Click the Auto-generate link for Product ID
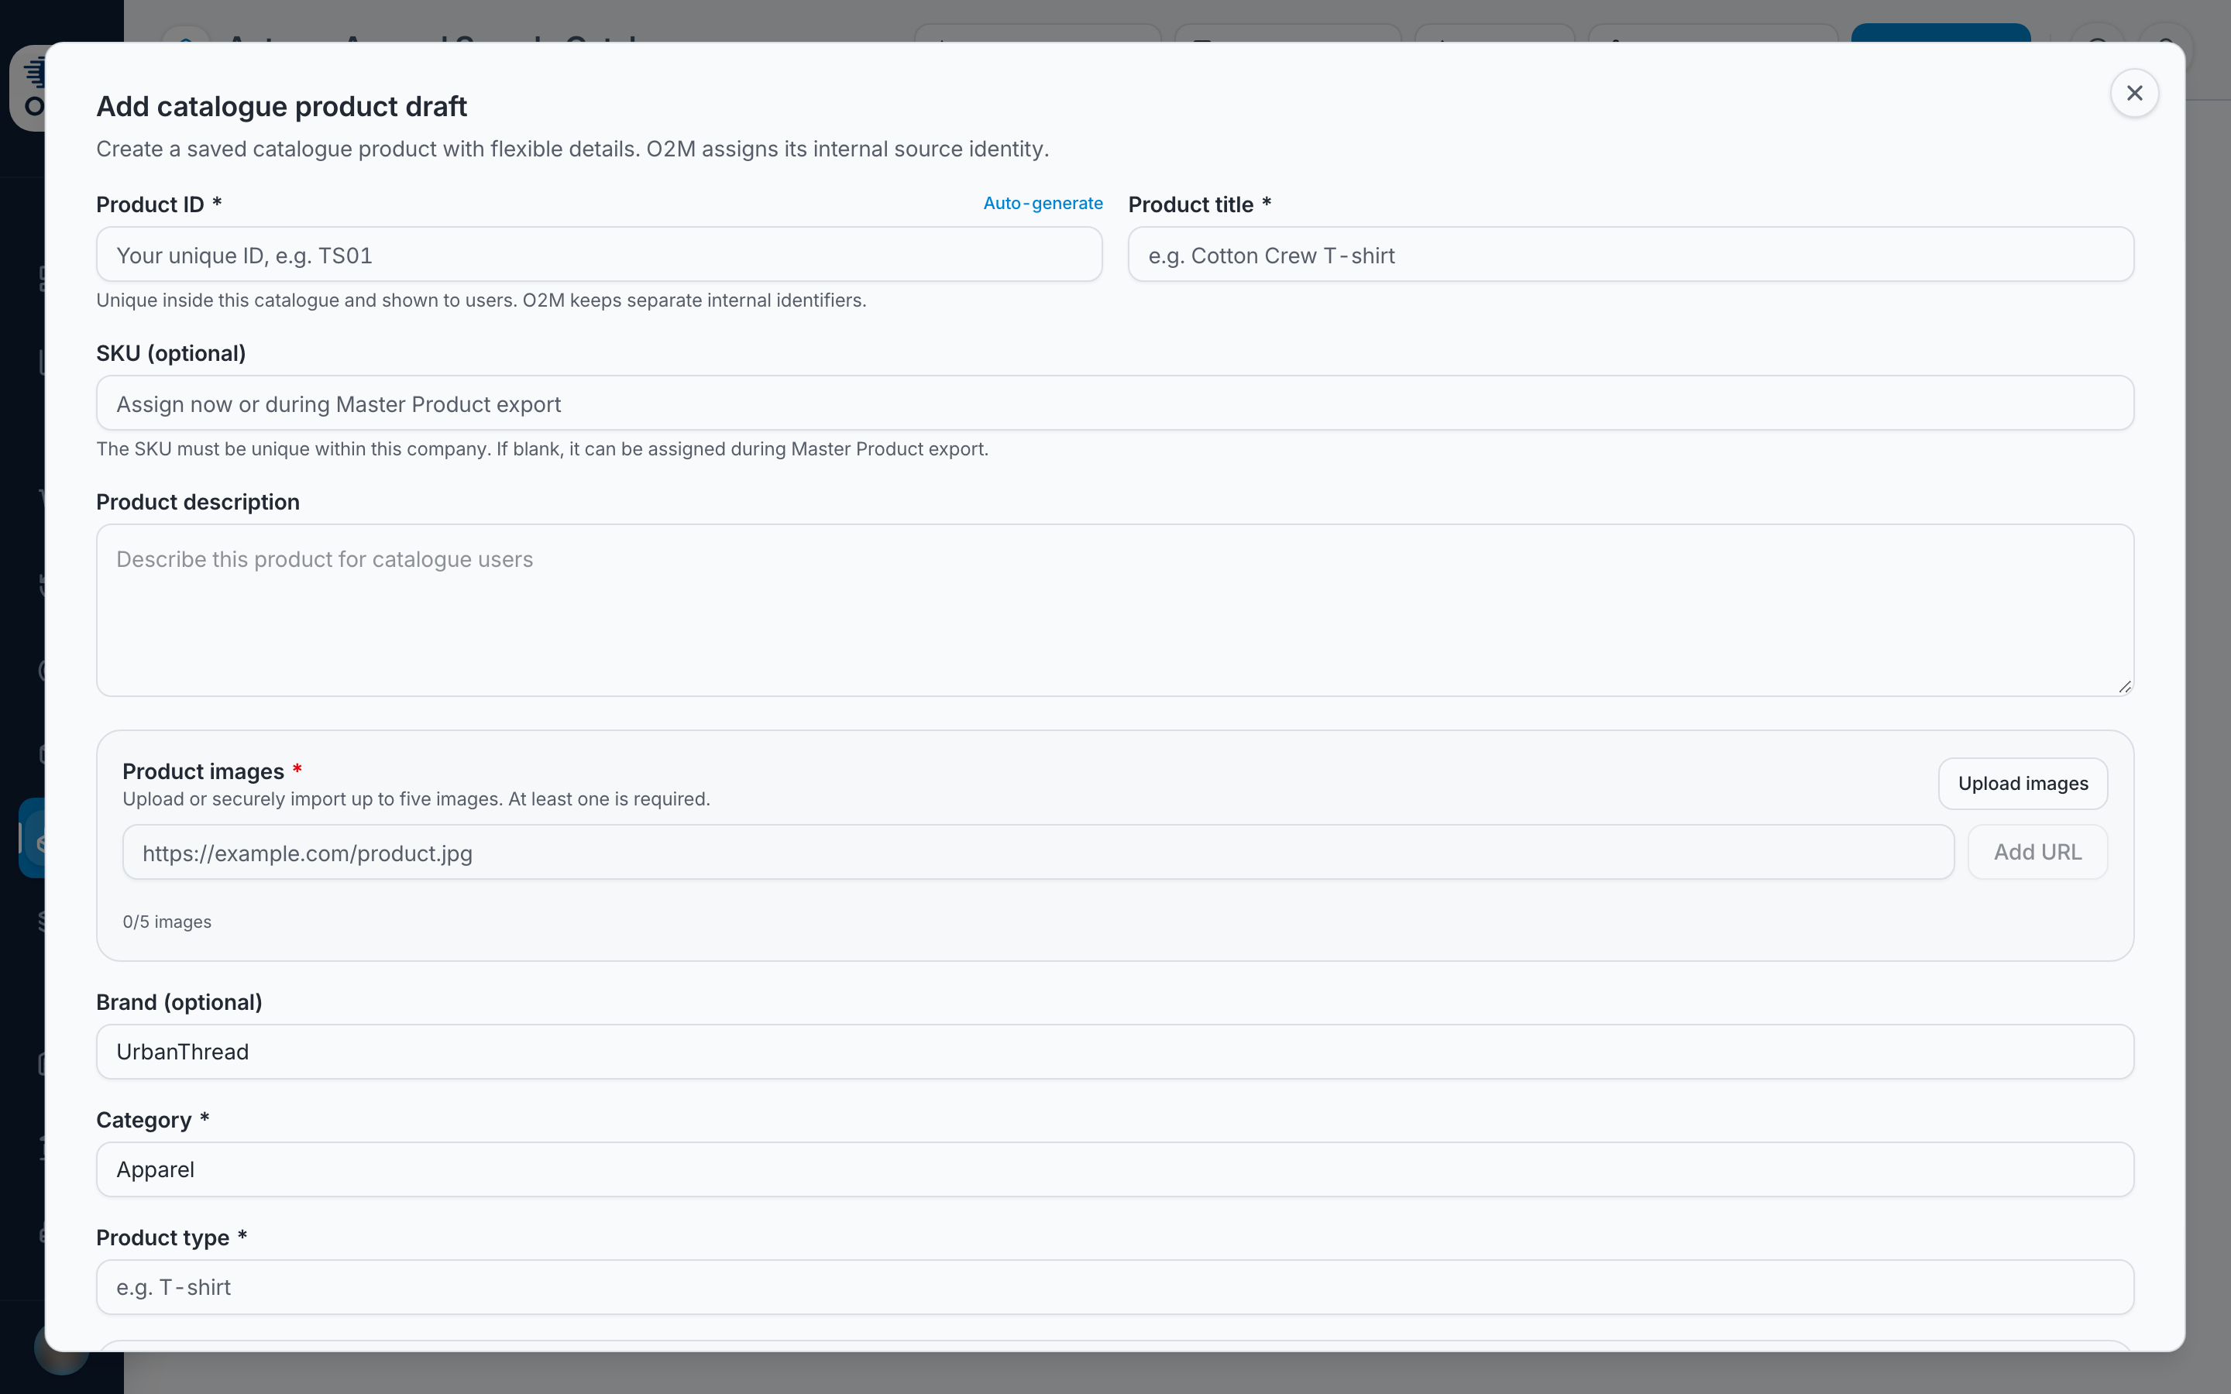 pos(1043,203)
